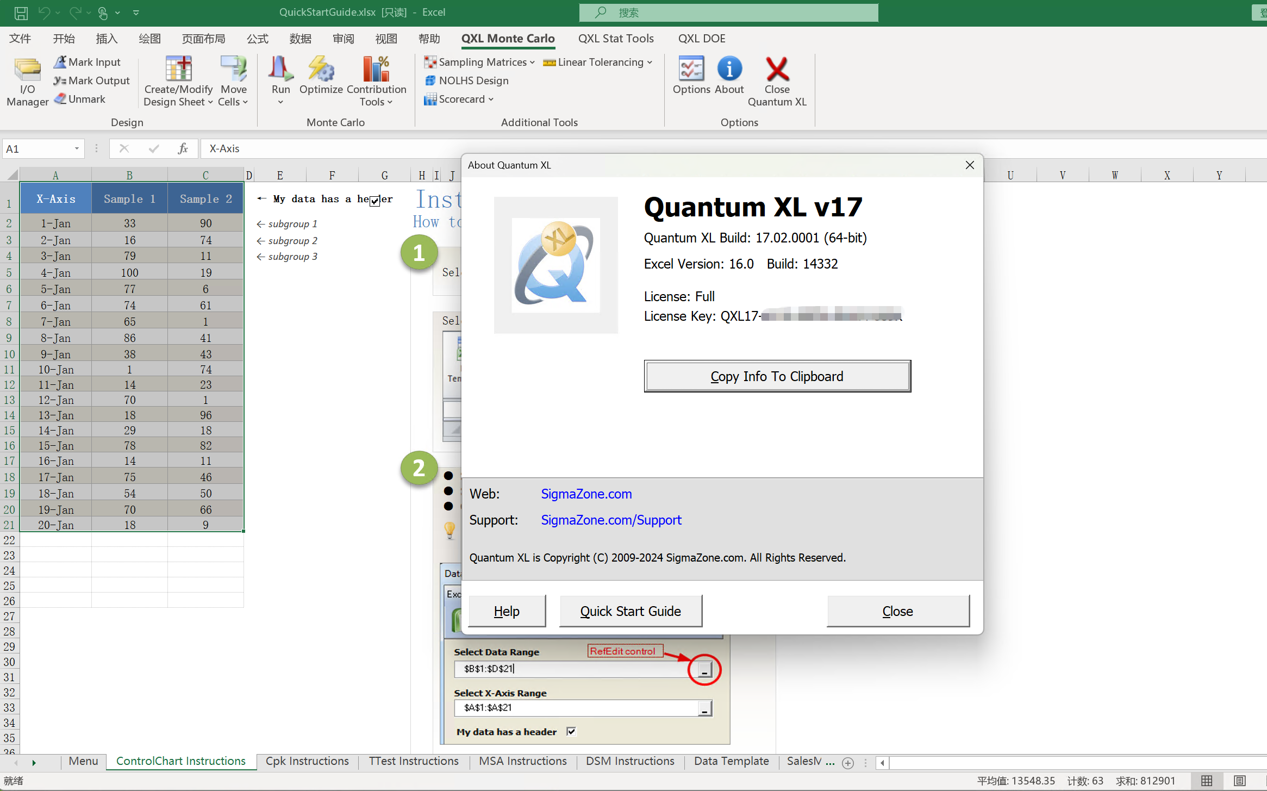Viewport: 1267px width, 791px height.
Task: Click the Redo arrow icon
Action: [x=75, y=13]
